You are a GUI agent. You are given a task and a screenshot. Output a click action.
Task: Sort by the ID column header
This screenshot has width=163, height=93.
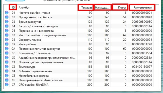[x=13, y=7]
